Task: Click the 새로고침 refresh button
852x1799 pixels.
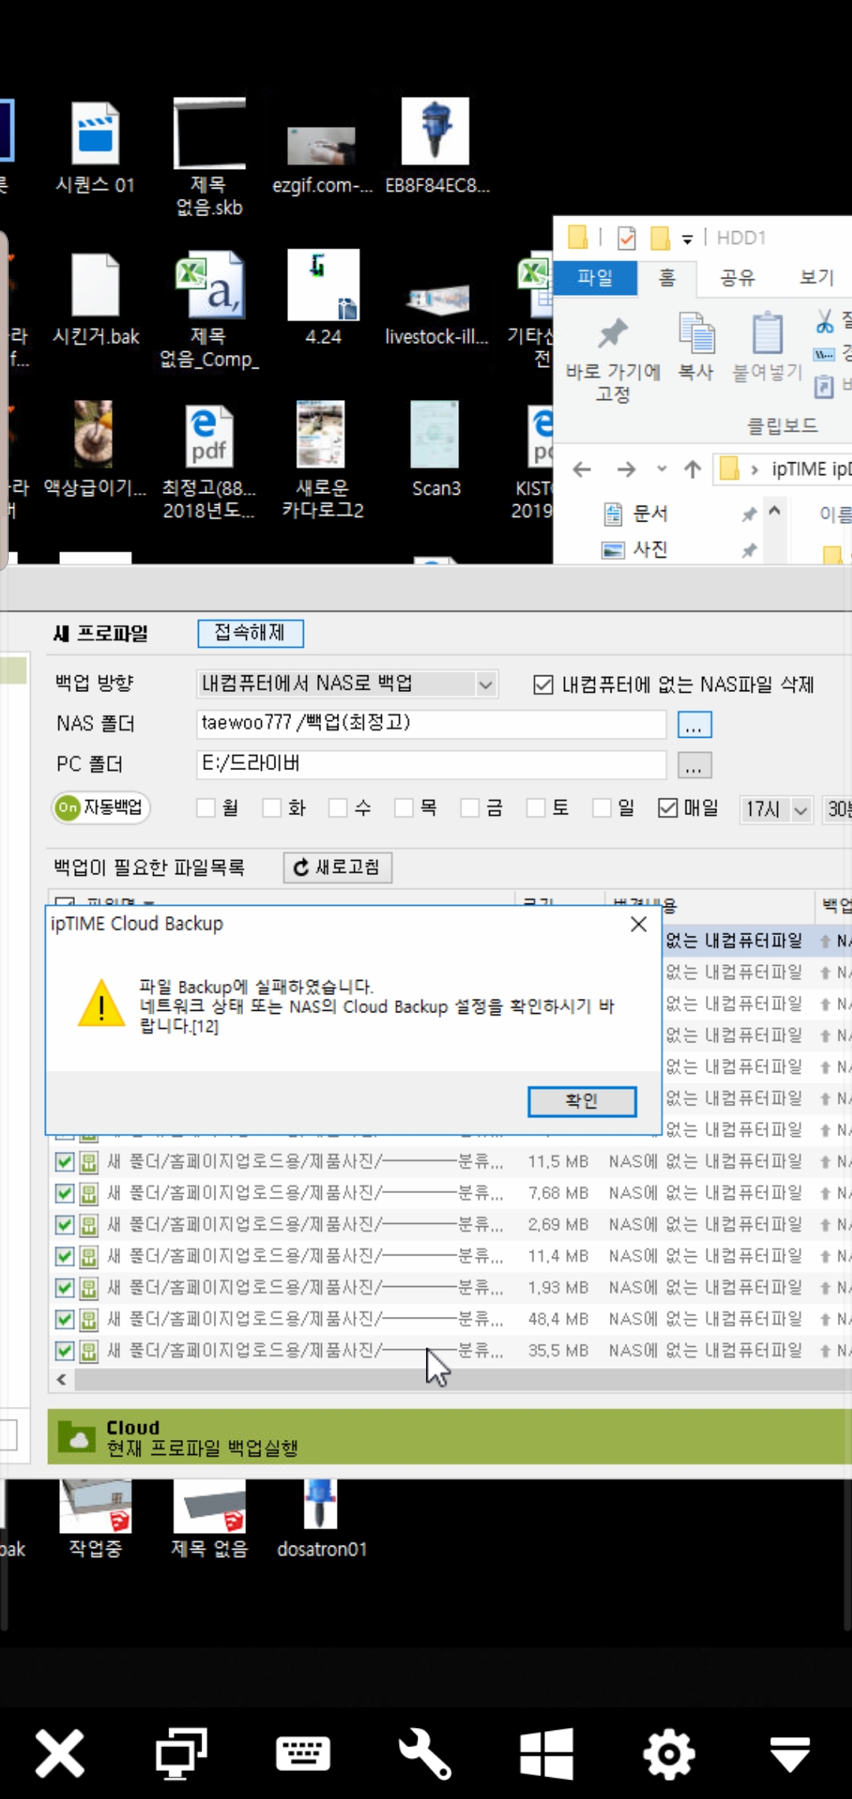Action: 338,867
